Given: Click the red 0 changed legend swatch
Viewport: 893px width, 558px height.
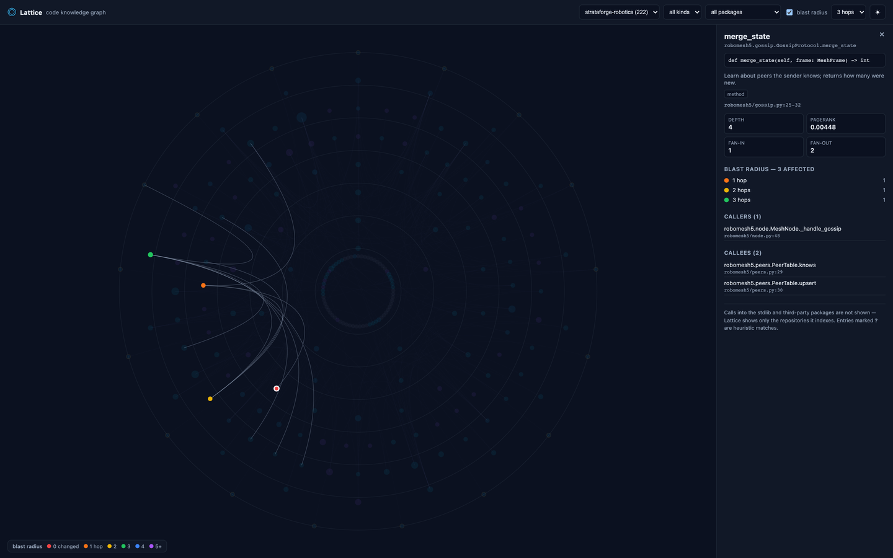Looking at the screenshot, I should (x=49, y=546).
